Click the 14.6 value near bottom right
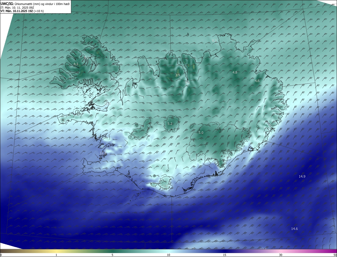337x257 pixels. click(x=294, y=229)
